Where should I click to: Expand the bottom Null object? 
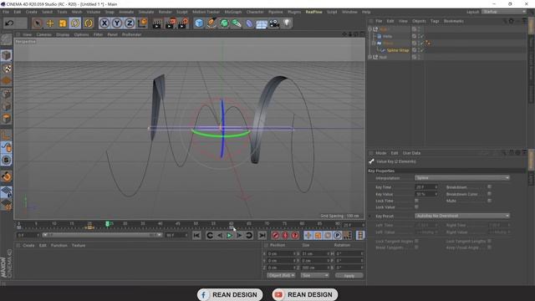[369, 57]
